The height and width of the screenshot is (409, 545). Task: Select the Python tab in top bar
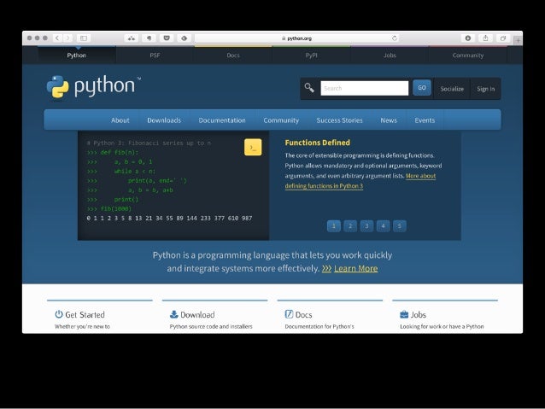tap(77, 56)
